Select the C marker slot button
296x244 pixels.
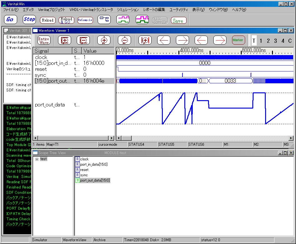290,40
